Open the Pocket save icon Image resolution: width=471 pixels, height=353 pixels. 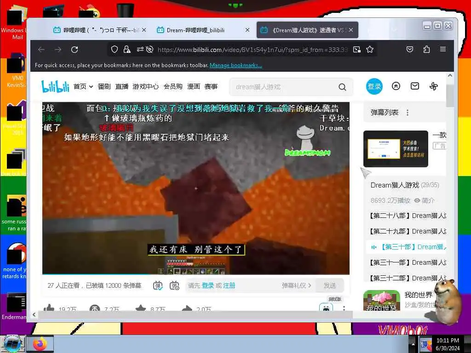click(410, 49)
